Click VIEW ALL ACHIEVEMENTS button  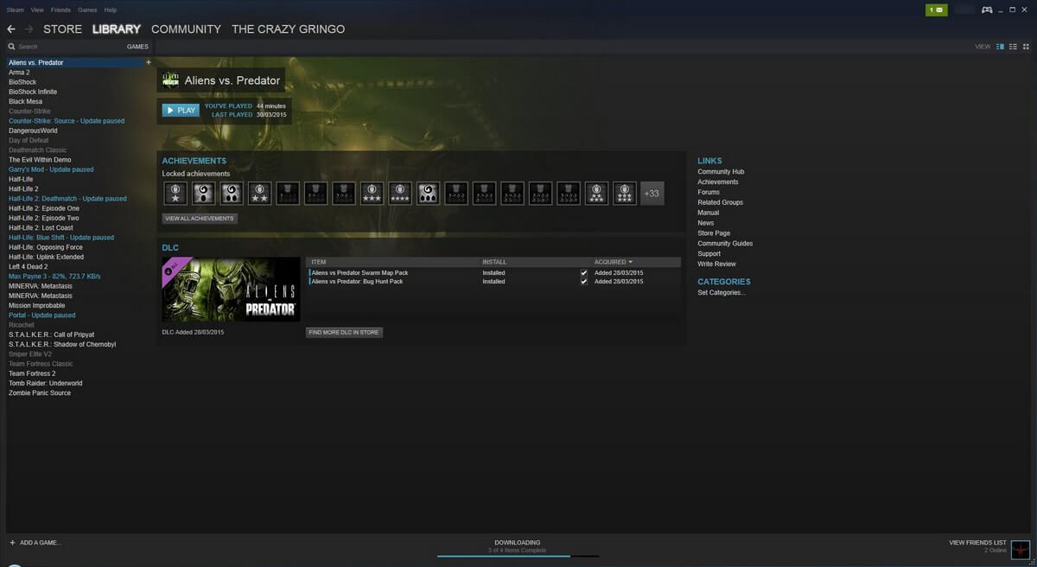click(200, 219)
